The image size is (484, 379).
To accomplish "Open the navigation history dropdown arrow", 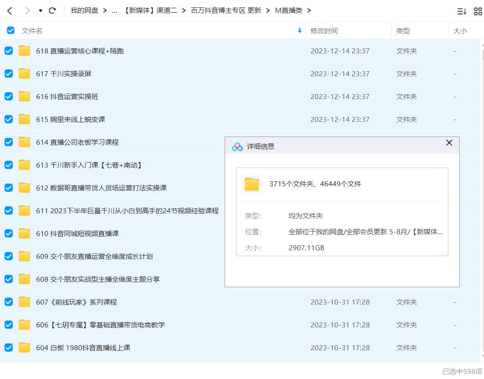I will pos(40,11).
